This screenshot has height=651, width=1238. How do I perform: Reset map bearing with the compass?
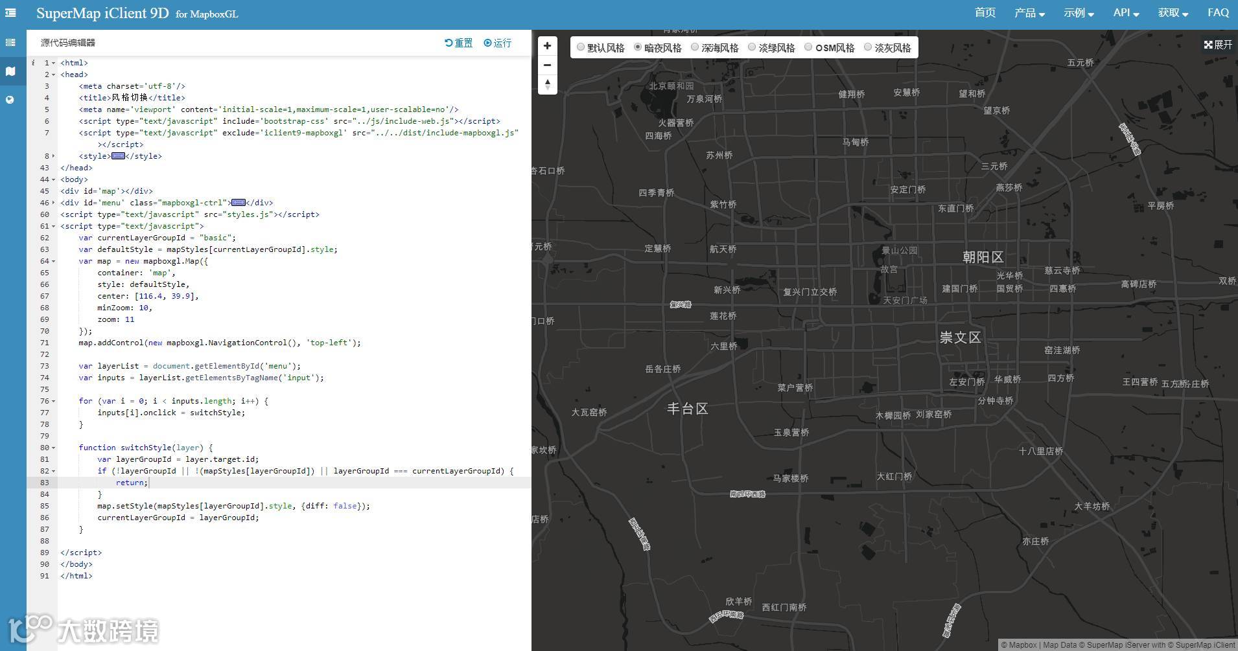(548, 84)
